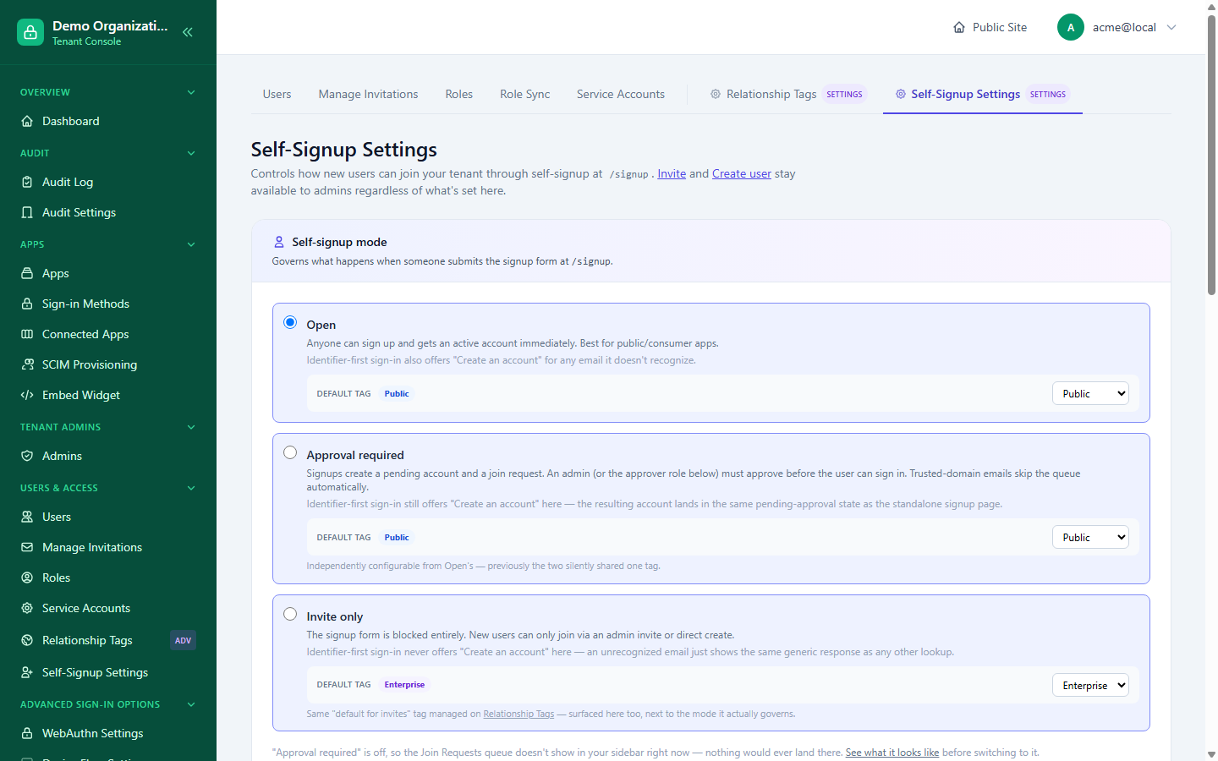The image size is (1218, 761).
Task: Click the green lock organization logo
Action: click(30, 32)
